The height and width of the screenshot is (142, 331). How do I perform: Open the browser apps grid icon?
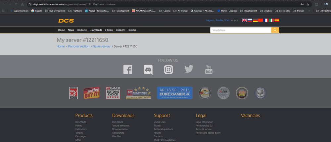3,11
